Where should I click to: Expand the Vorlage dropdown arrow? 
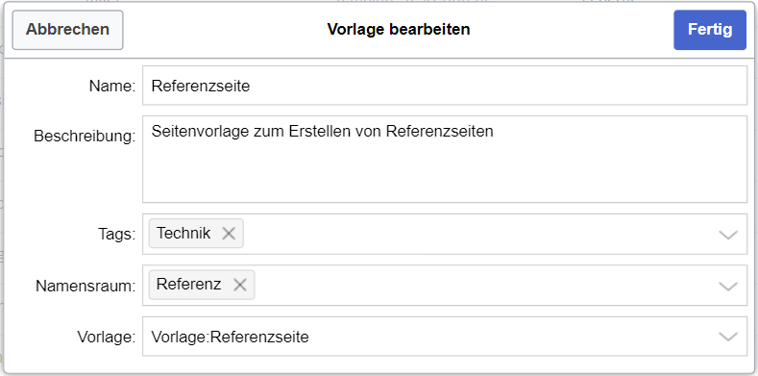[x=728, y=337]
